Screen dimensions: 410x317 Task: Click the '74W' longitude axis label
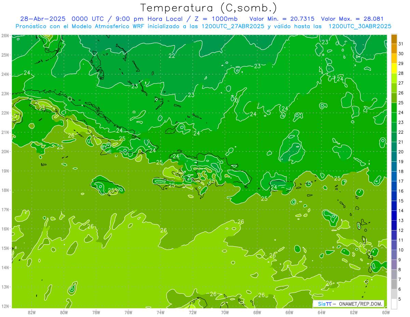click(161, 313)
